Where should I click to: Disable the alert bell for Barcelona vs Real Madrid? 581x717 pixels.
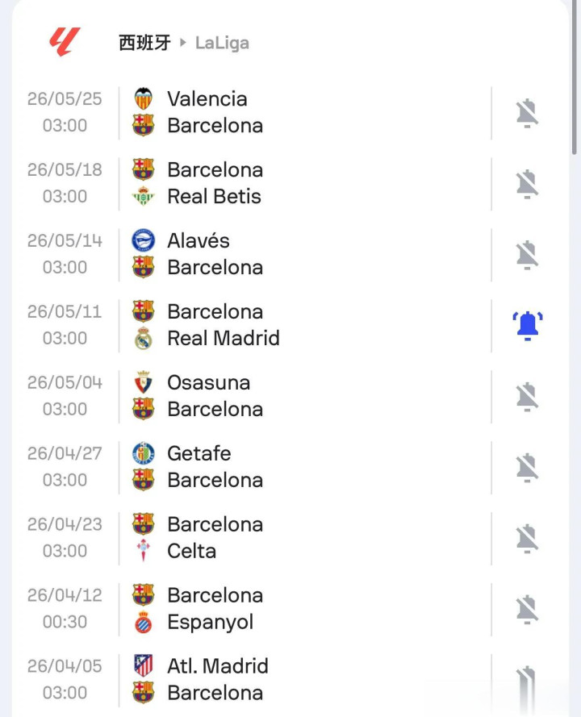click(x=528, y=325)
